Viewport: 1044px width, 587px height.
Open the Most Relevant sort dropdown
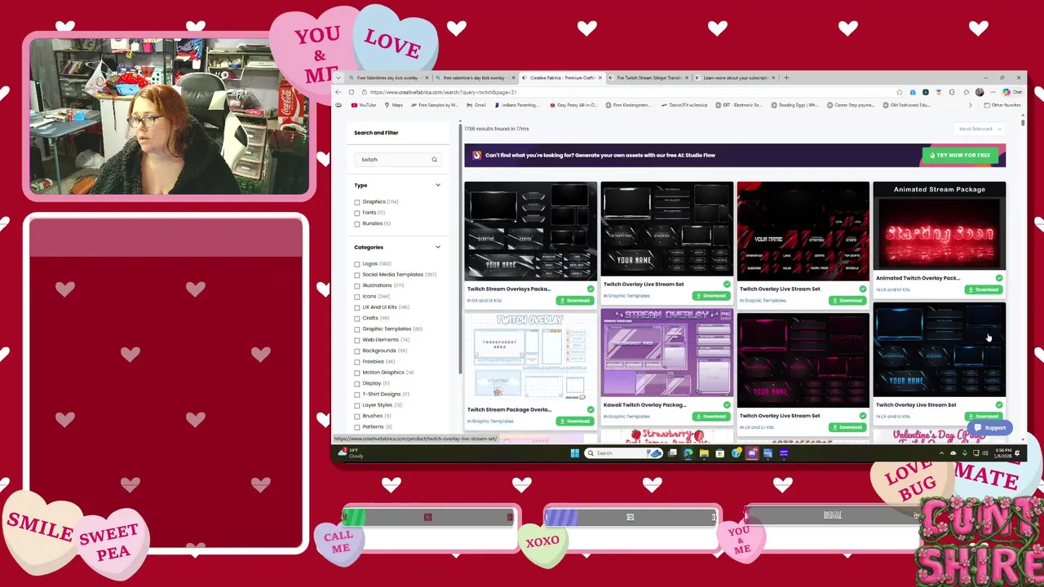pyautogui.click(x=980, y=129)
